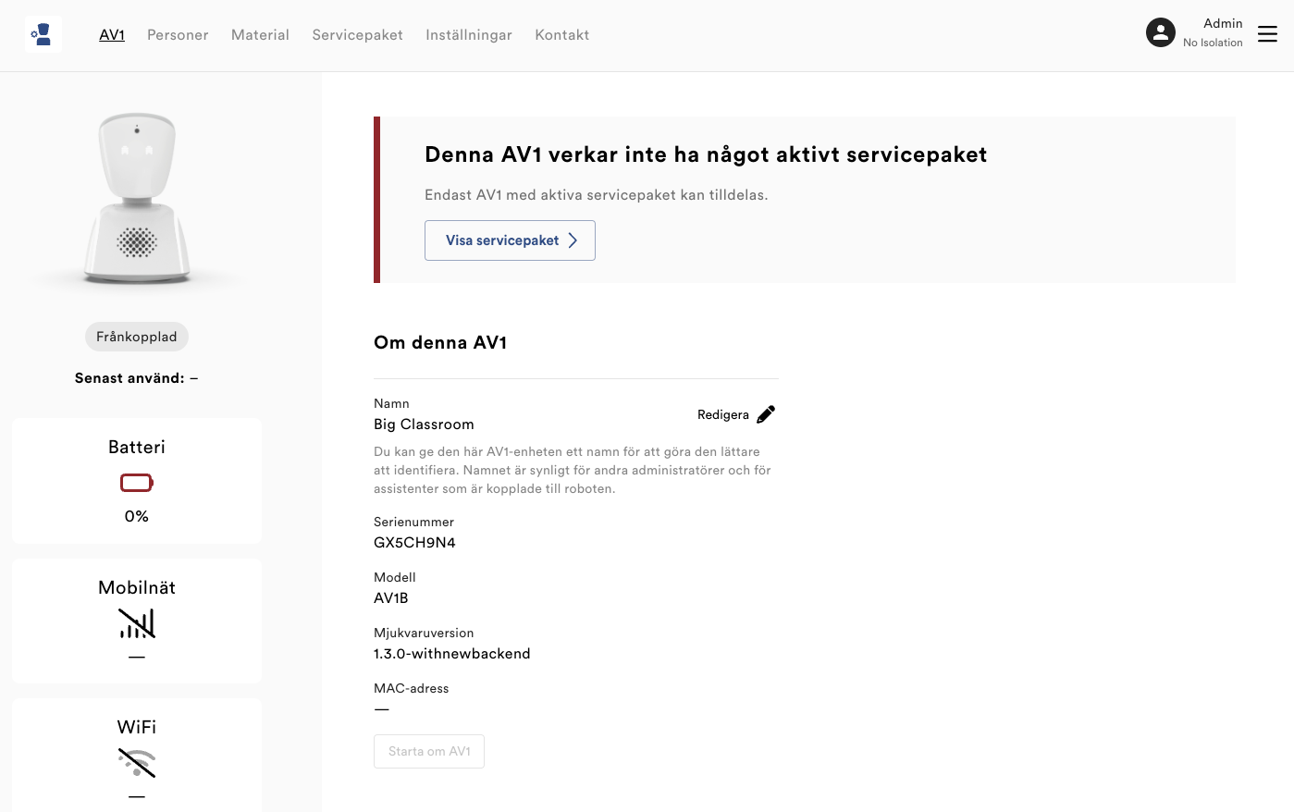Click the software version 1.3.0-withnewbackend

[452, 654]
